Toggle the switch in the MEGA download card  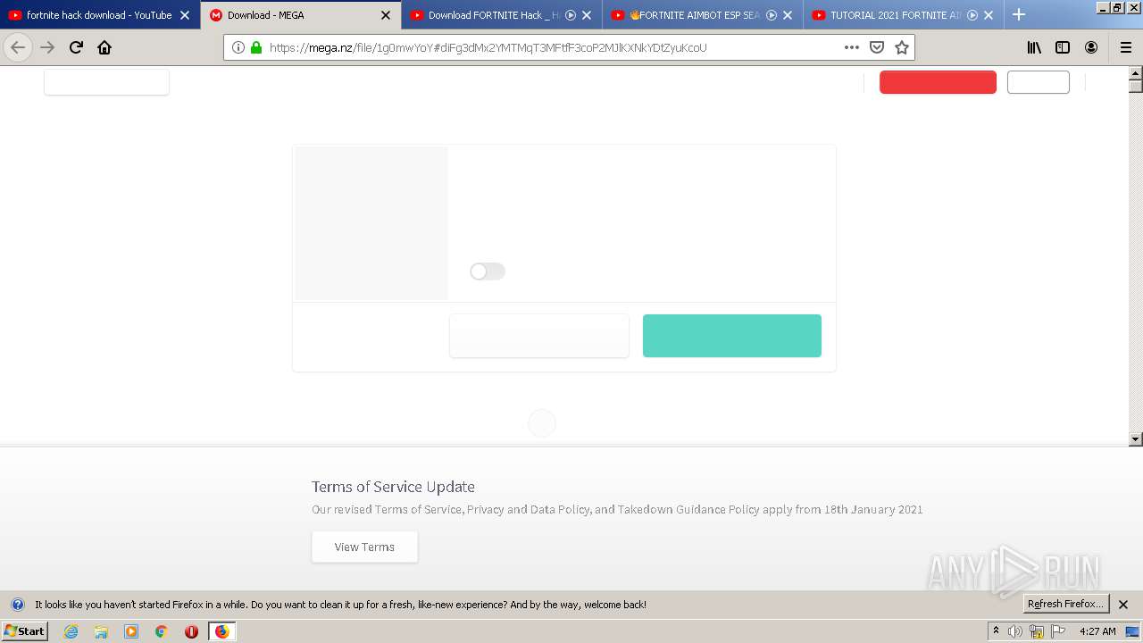(x=488, y=271)
